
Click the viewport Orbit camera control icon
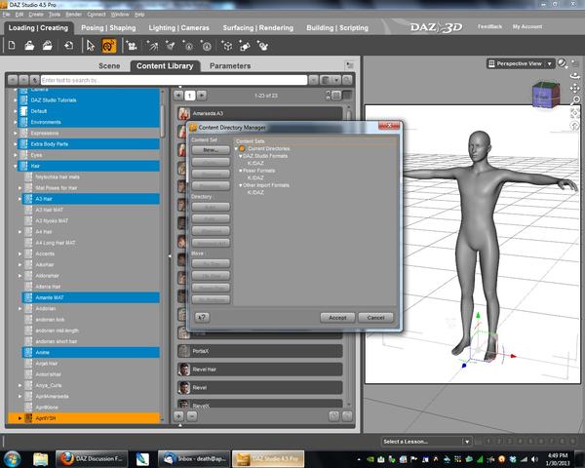coord(573,74)
